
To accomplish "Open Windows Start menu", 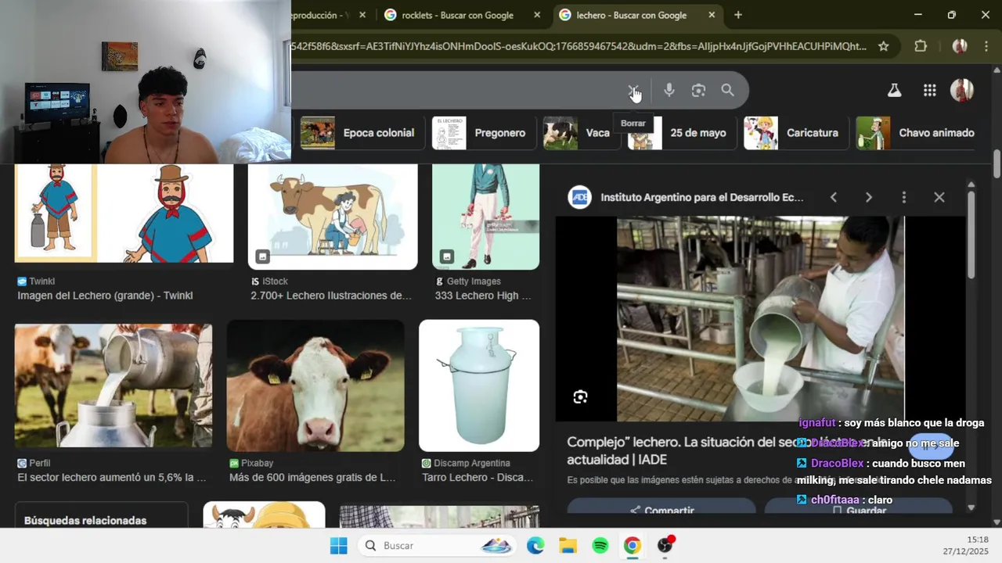I will click(x=338, y=546).
